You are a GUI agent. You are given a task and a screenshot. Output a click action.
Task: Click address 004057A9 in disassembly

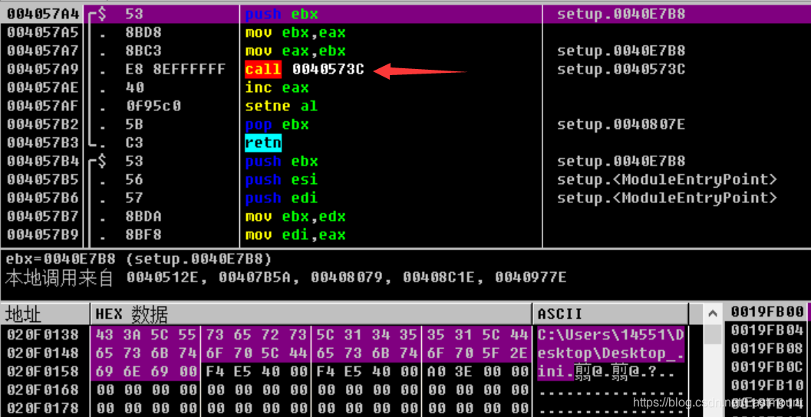(x=42, y=69)
